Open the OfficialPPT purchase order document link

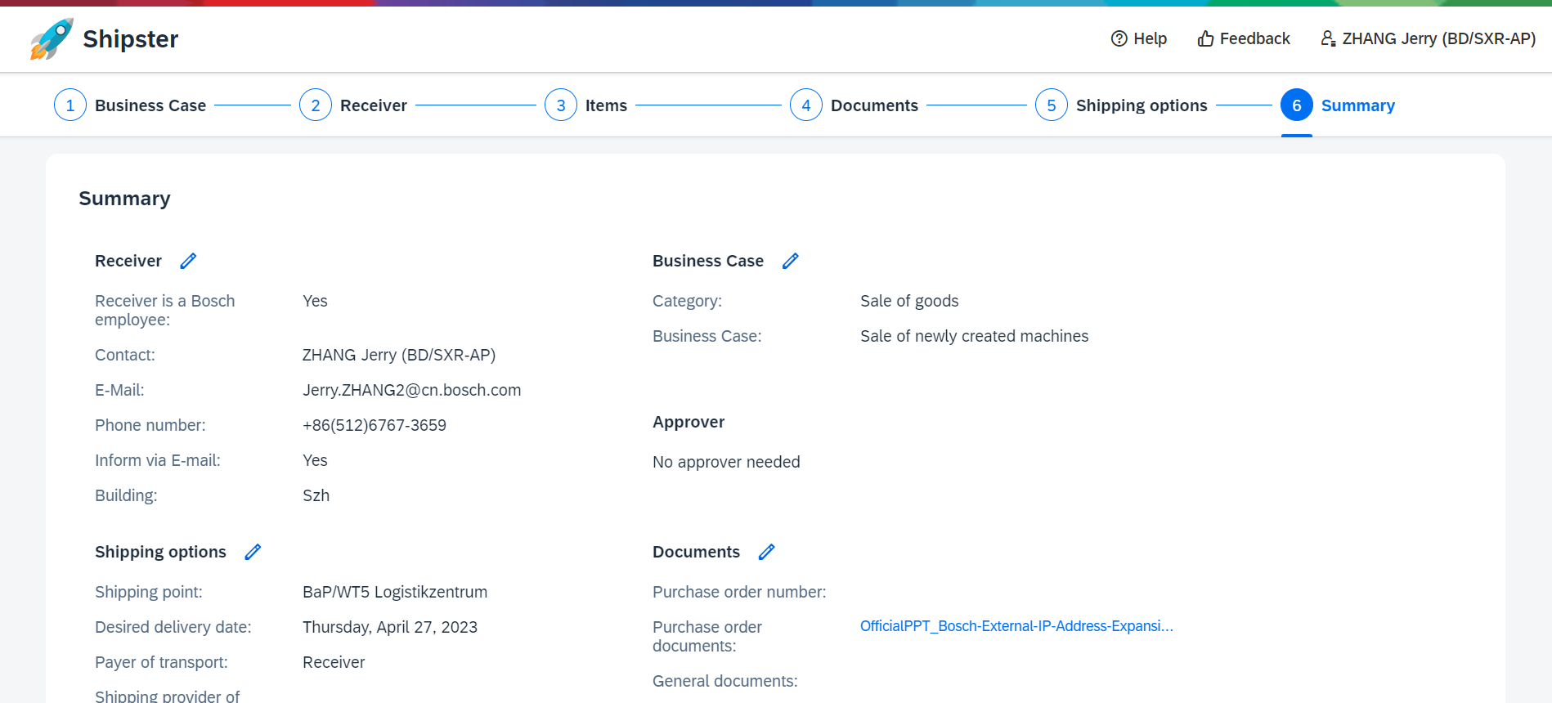click(1016, 626)
